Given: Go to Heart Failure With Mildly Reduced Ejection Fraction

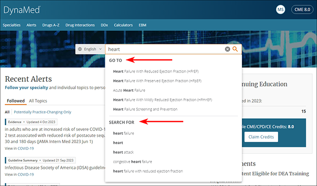Looking at the screenshot, I should coord(162,100).
